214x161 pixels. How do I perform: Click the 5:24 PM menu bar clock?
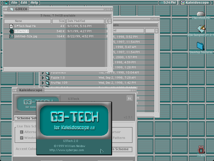point(170,3)
